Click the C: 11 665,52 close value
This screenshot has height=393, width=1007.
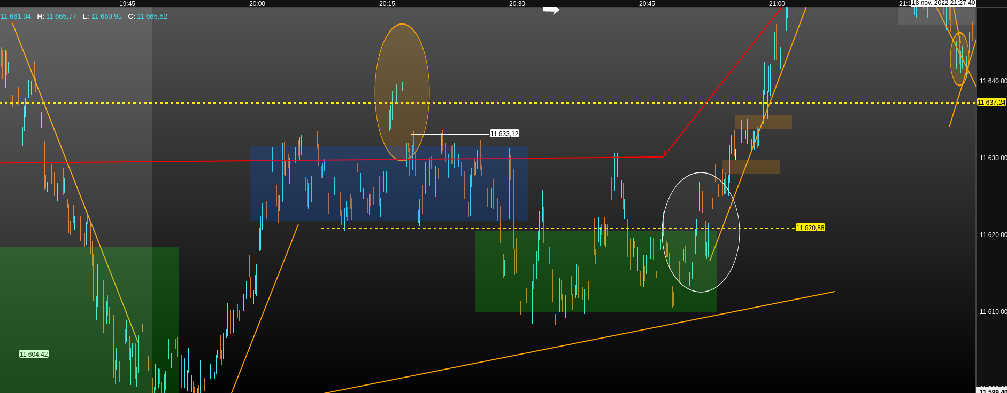[x=148, y=17]
